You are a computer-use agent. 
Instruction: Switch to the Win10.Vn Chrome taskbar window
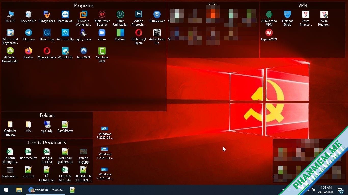pos(46,190)
